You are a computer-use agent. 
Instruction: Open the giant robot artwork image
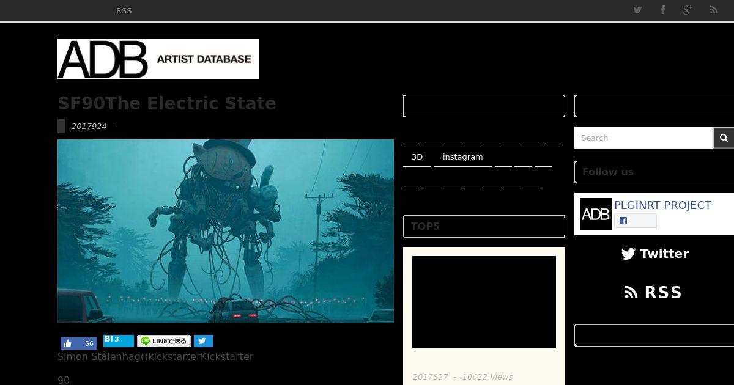pos(226,230)
